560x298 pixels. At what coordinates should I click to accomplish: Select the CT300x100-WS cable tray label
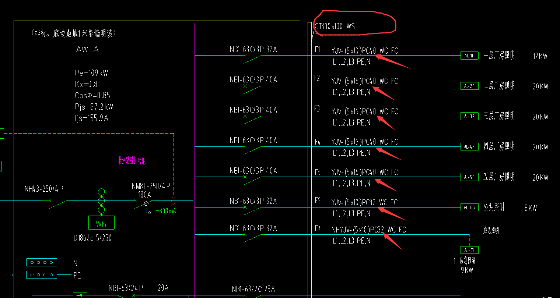click(335, 26)
